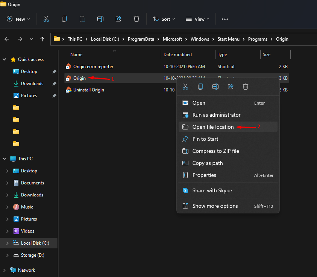Go forward with the Forward arrow

[20, 39]
